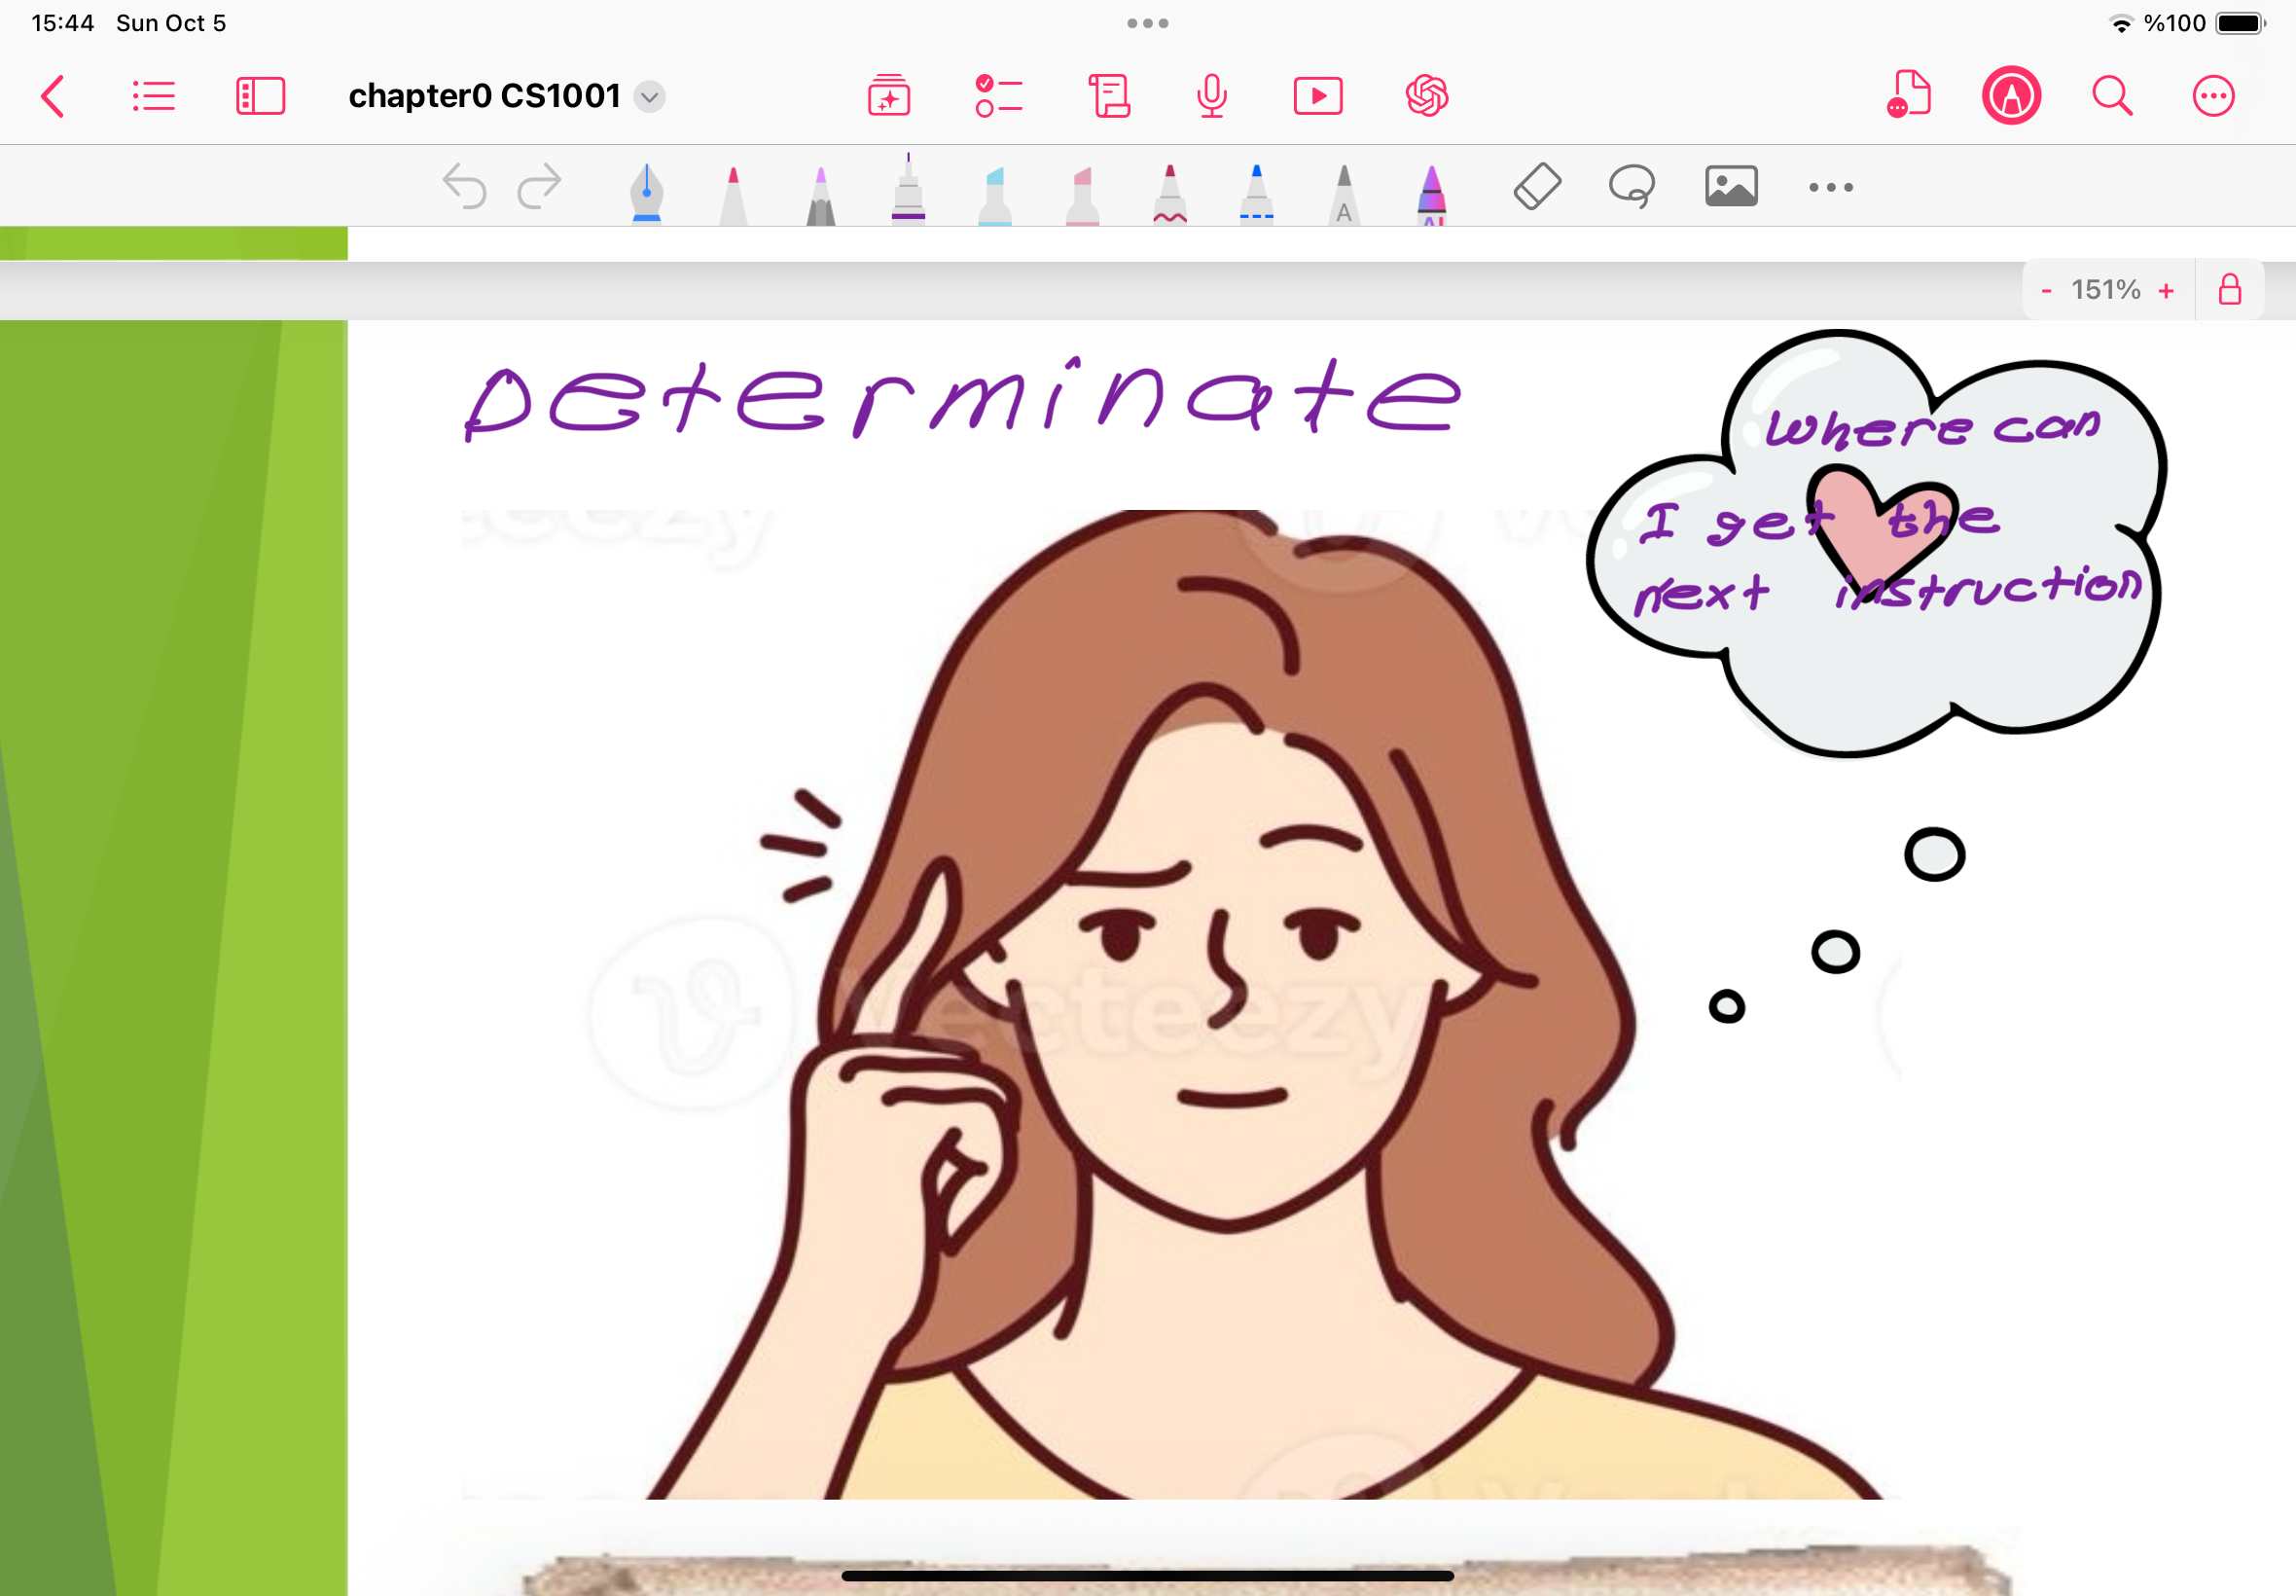Open the AI flashcards sparkle icon

pos(888,96)
